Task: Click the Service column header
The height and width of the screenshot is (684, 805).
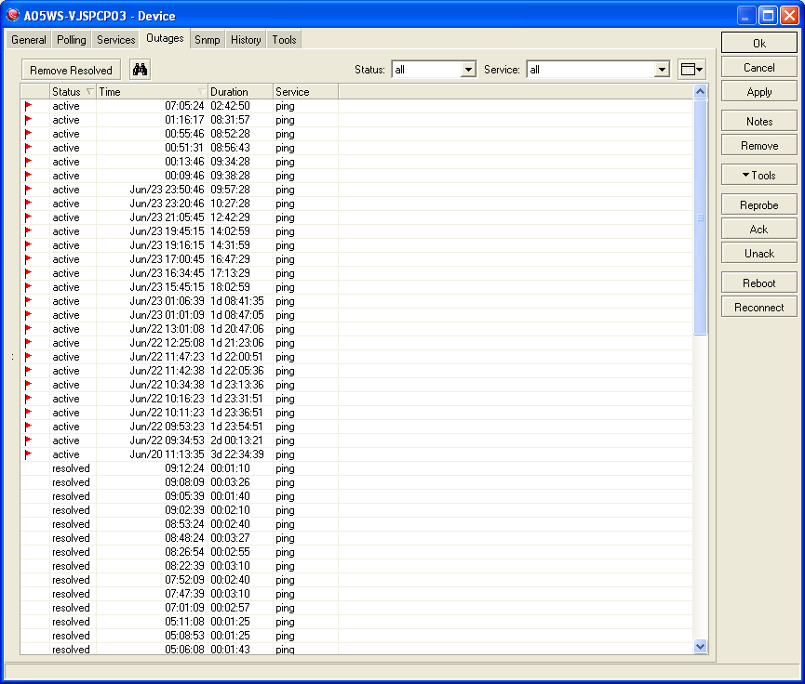Action: pyautogui.click(x=305, y=92)
